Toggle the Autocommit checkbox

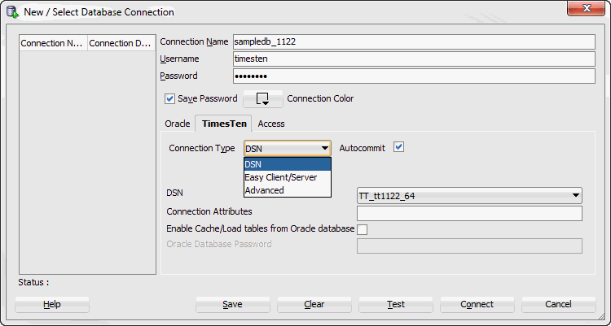[x=398, y=147]
